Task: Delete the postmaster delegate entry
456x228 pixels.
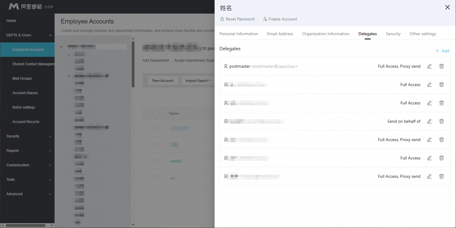Action: click(x=442, y=66)
